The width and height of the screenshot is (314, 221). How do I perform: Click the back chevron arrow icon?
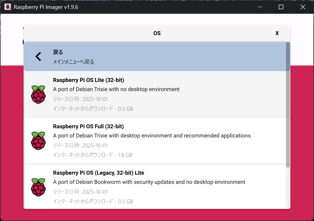tap(38, 57)
